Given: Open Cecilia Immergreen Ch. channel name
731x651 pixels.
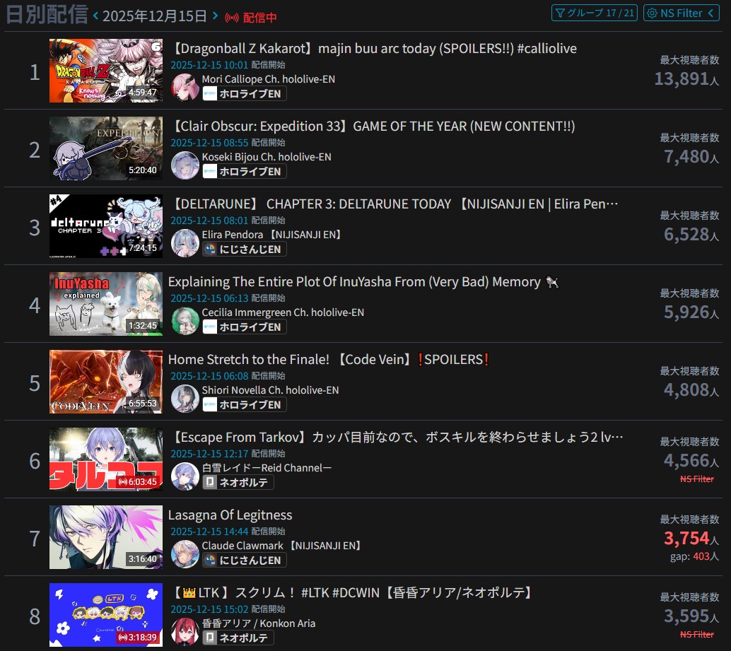Looking at the screenshot, I should pyautogui.click(x=283, y=312).
